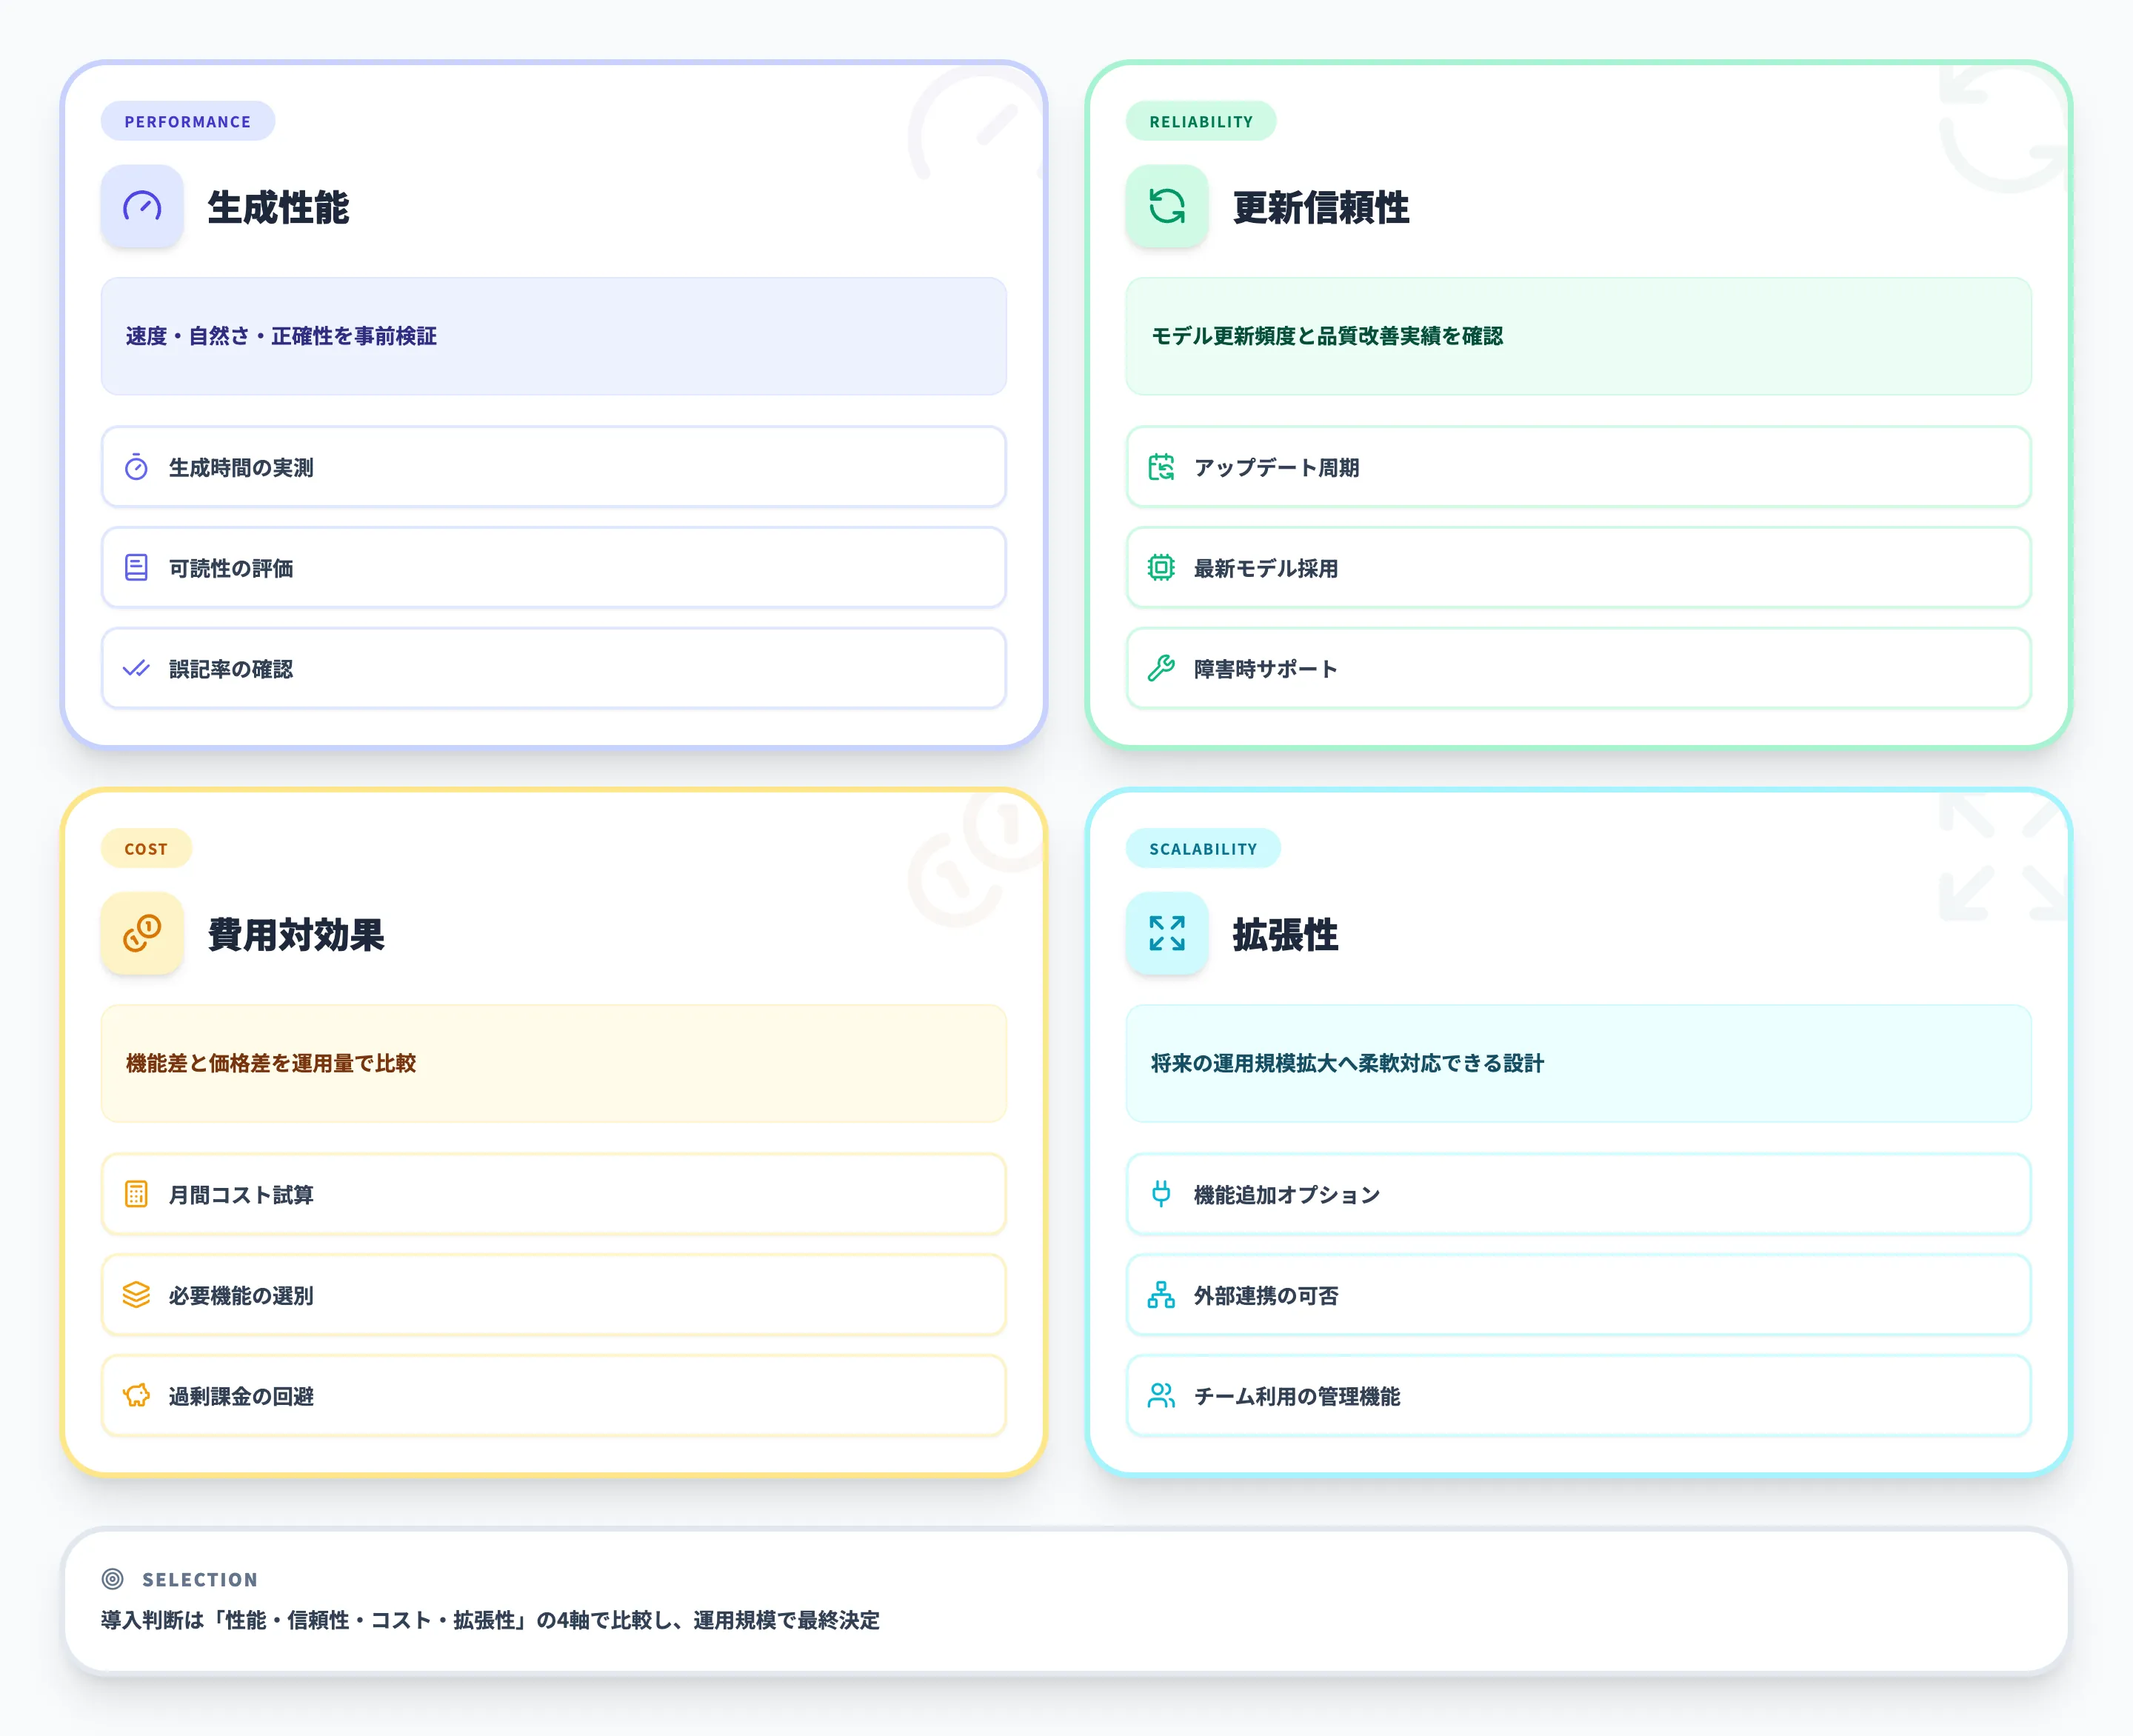2133x1736 pixels.
Task: Select the coin icon next to 費用対効果
Action: pos(142,935)
